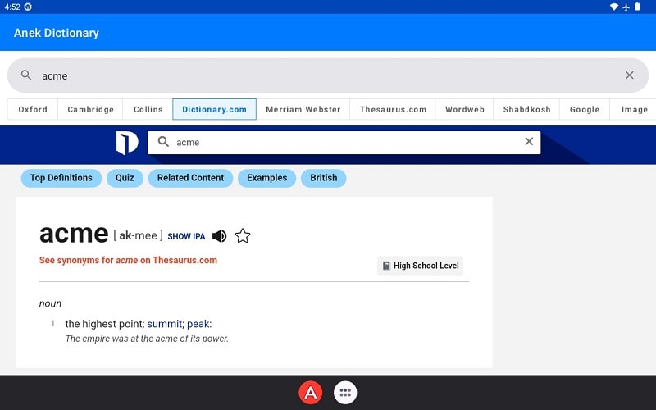The width and height of the screenshot is (656, 410).
Task: Switch to the Shabdkosh tab
Action: click(x=526, y=109)
